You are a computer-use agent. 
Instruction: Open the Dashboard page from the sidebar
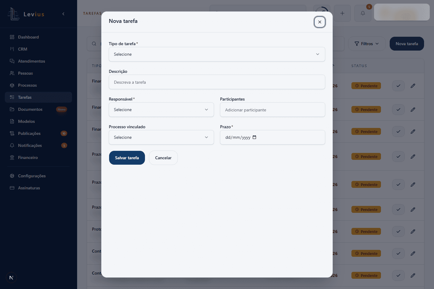[38, 37]
